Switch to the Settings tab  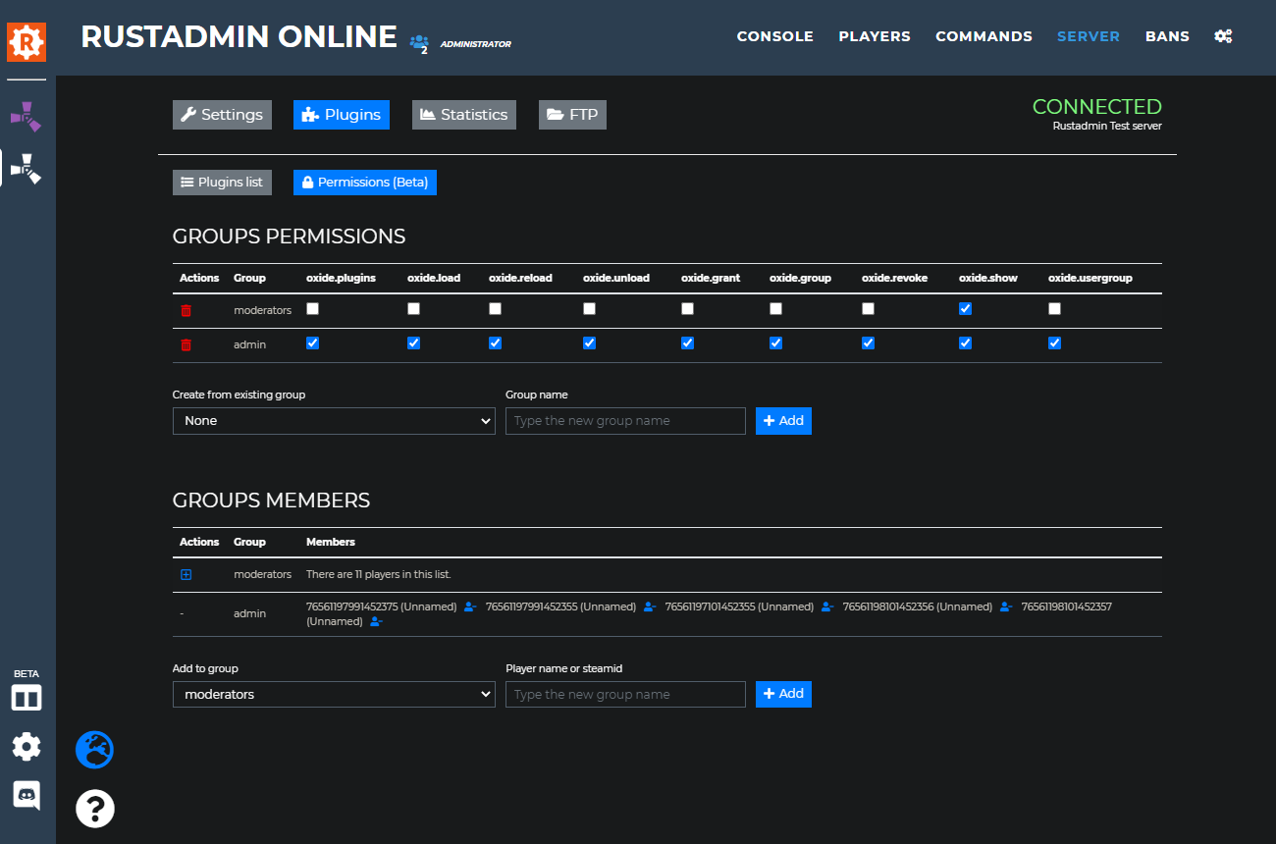222,115
